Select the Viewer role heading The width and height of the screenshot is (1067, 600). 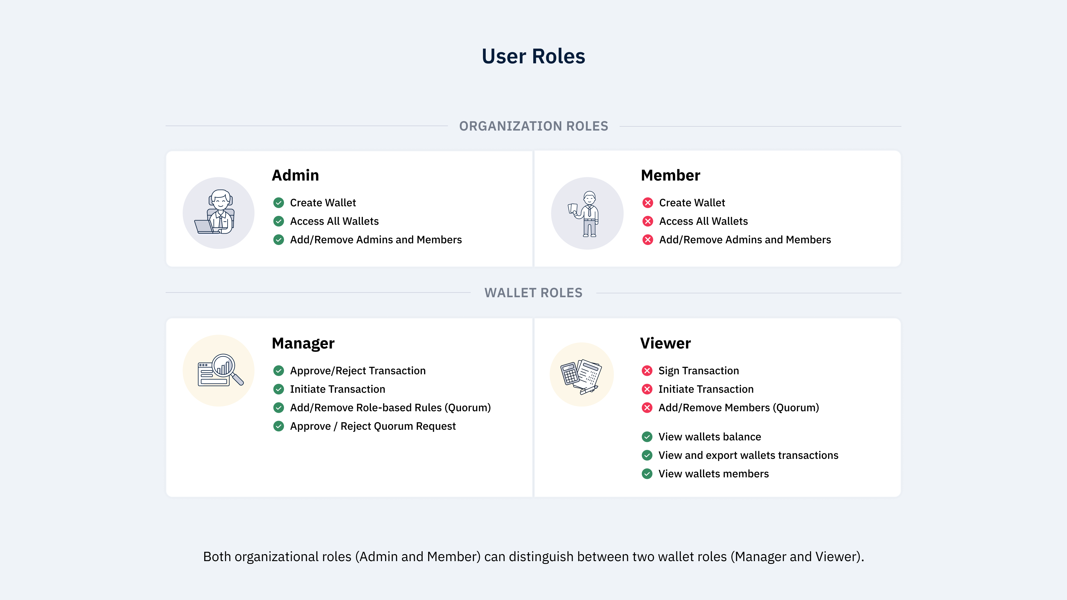point(665,343)
